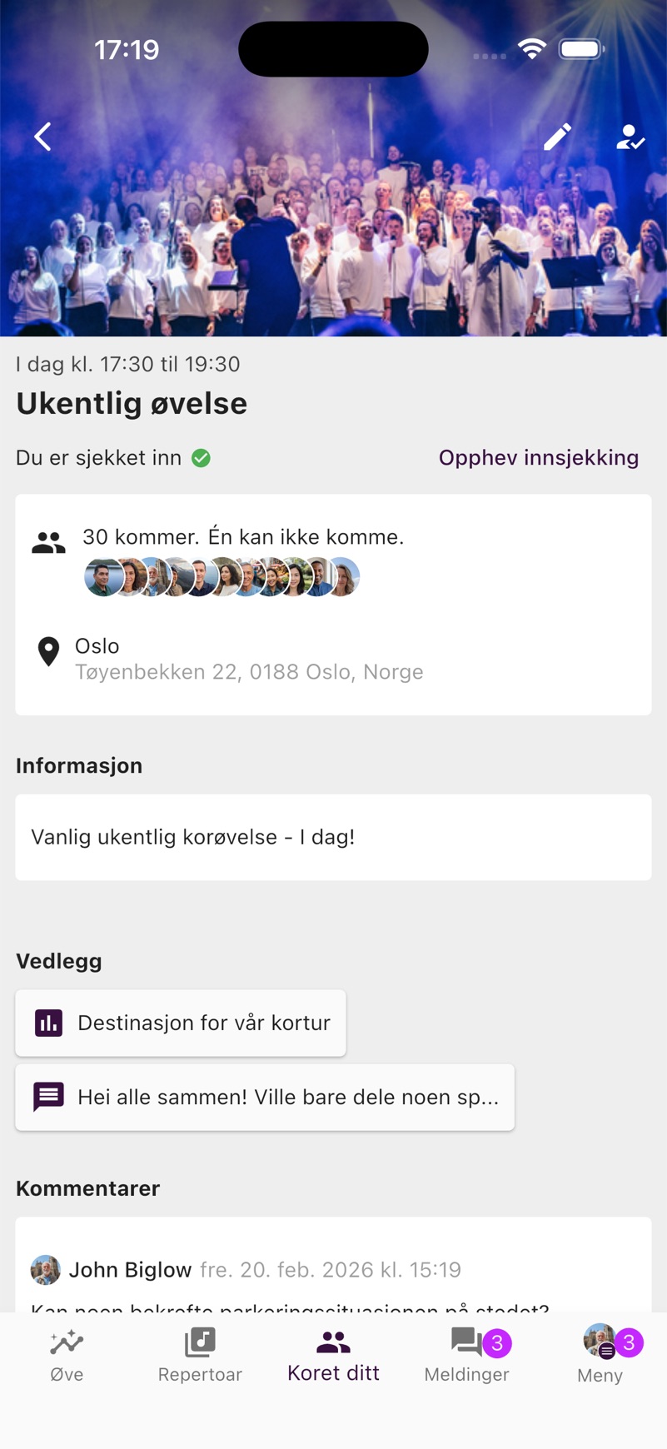667x1449 pixels.
Task: Open the event edit pencil icon
Action: point(557,136)
